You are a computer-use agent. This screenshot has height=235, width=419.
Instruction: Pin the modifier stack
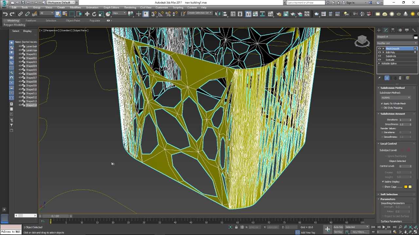coord(379,78)
